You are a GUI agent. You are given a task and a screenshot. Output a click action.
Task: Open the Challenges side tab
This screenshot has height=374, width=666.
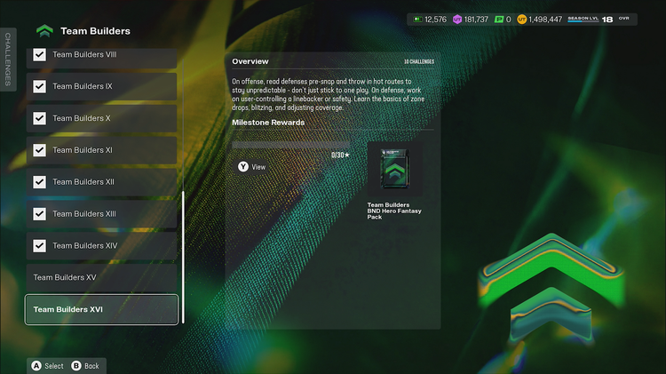coord(8,60)
